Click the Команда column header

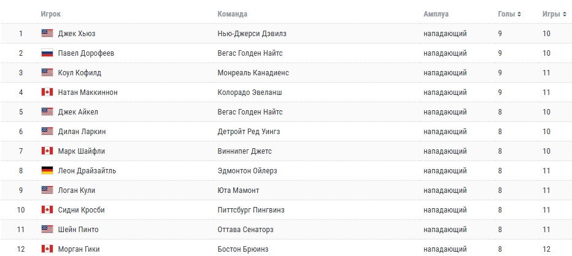[x=233, y=13]
